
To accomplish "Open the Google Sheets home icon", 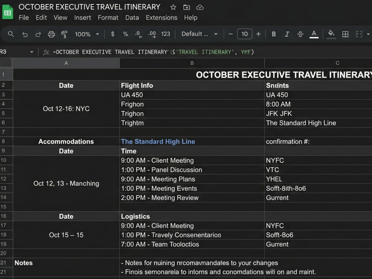I will pos(7,12).
